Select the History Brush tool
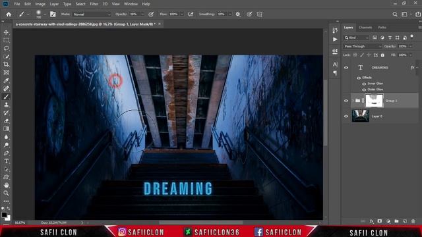 click(x=6, y=113)
